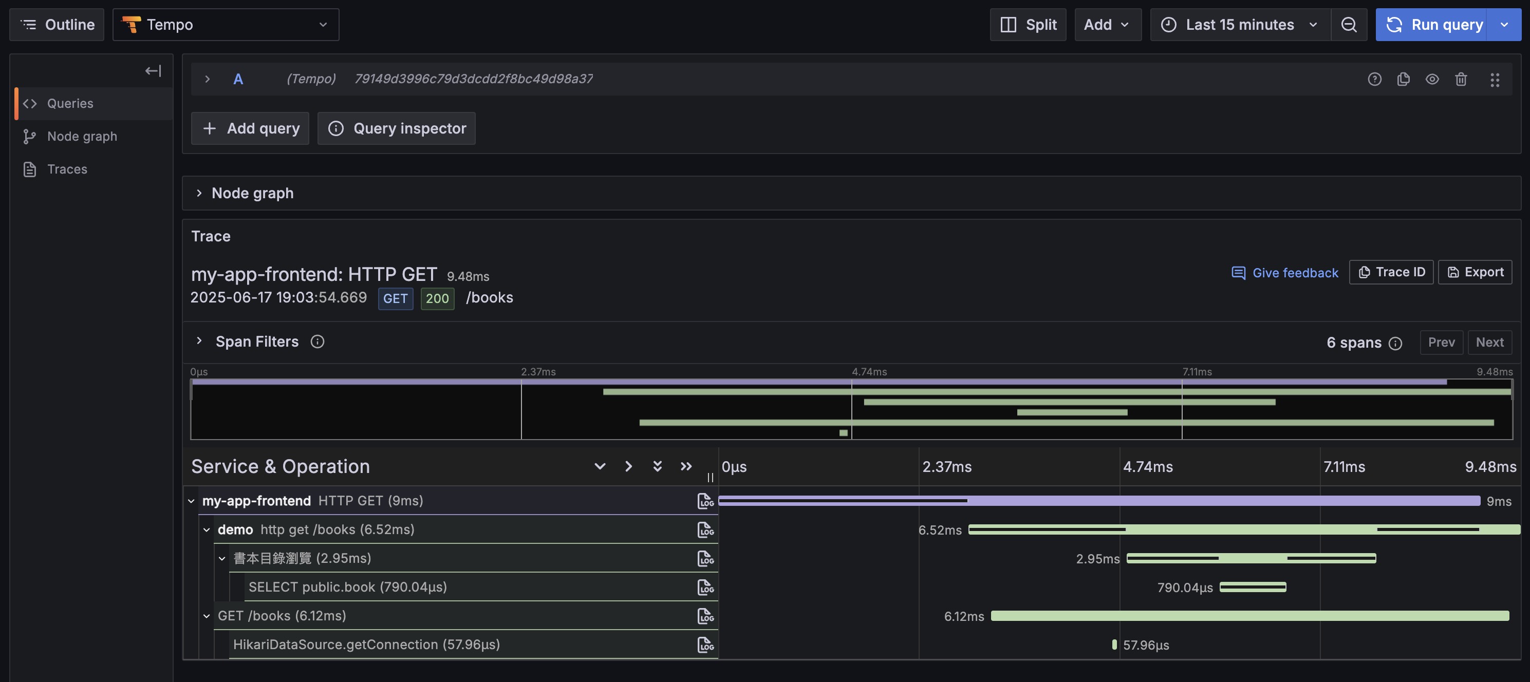Collapse the left sidebar with the arrow icon
Viewport: 1530px width, 682px height.
pyautogui.click(x=153, y=71)
